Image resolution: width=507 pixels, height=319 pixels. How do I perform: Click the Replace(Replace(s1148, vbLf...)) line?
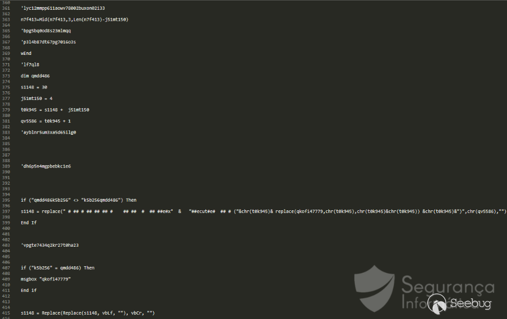point(88,312)
